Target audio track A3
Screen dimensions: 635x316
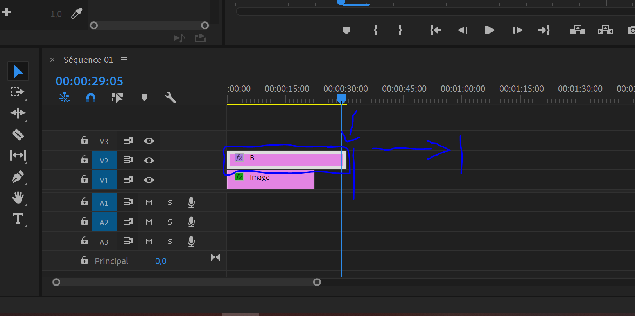click(104, 242)
